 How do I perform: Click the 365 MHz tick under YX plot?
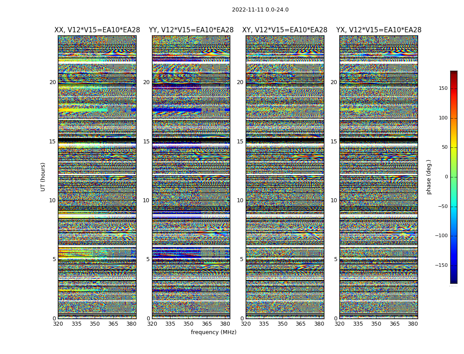click(395, 324)
